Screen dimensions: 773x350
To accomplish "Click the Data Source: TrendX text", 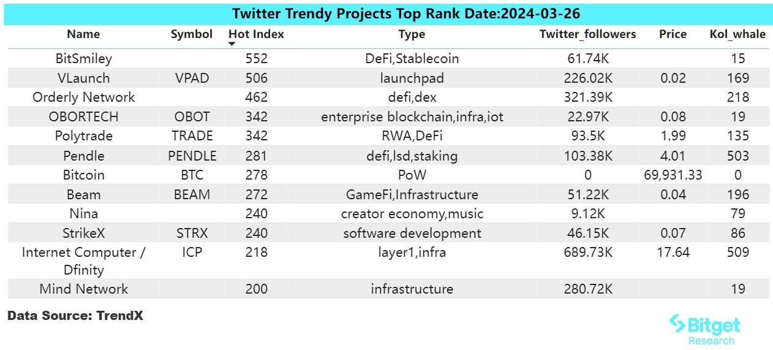I will coord(75,316).
